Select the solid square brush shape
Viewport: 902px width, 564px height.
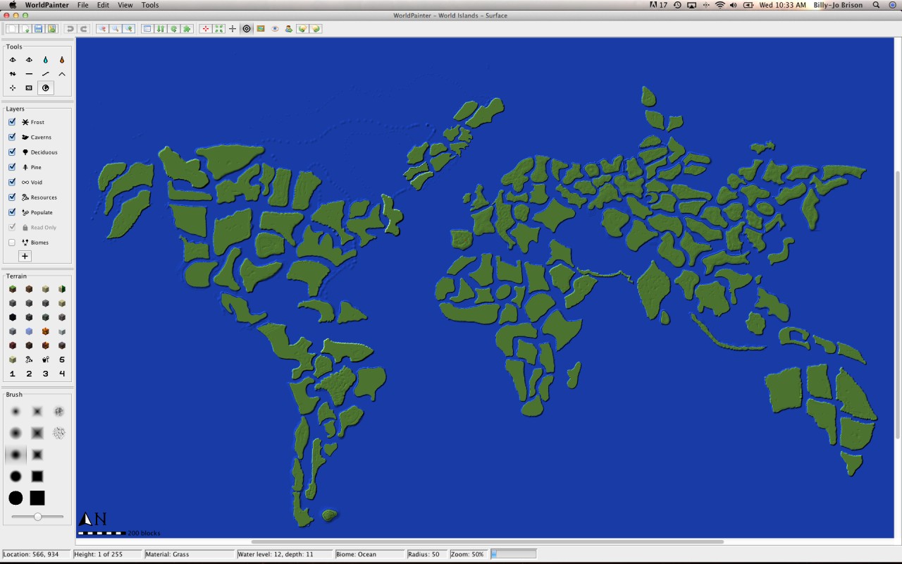[37, 498]
